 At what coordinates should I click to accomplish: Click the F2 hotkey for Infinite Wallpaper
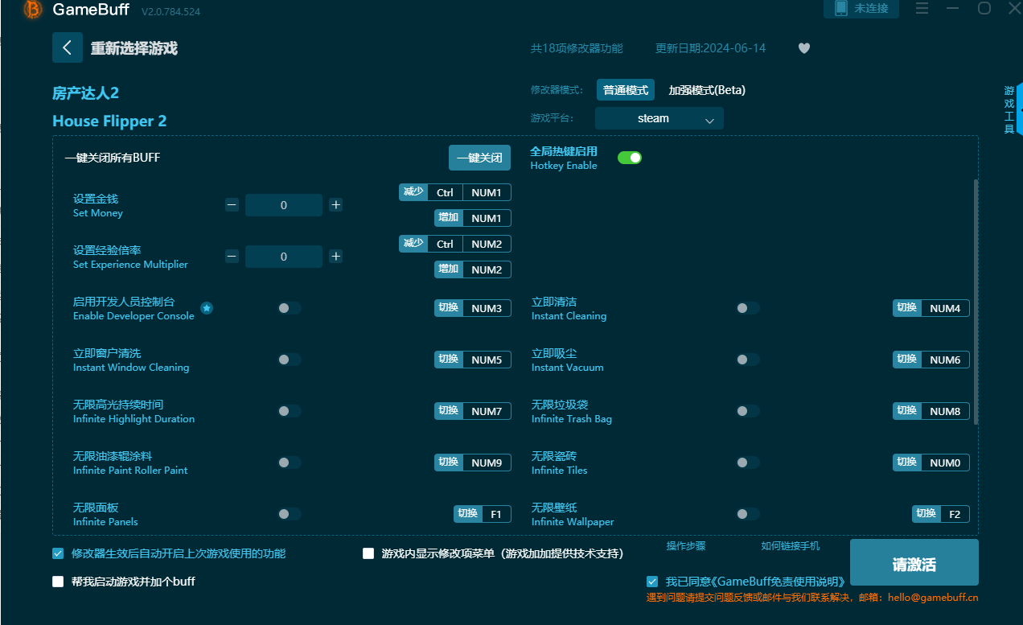[x=941, y=514]
